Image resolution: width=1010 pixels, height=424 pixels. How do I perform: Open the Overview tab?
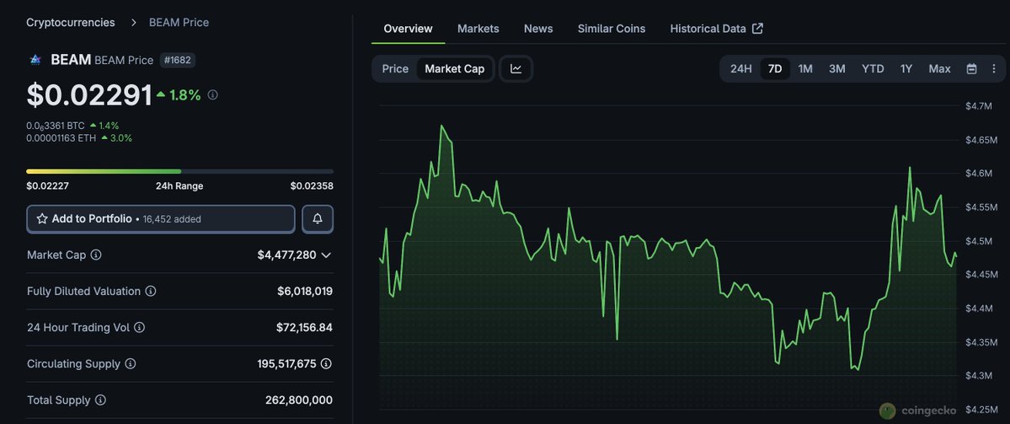(x=408, y=29)
